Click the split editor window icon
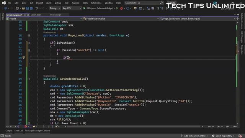 238,19
